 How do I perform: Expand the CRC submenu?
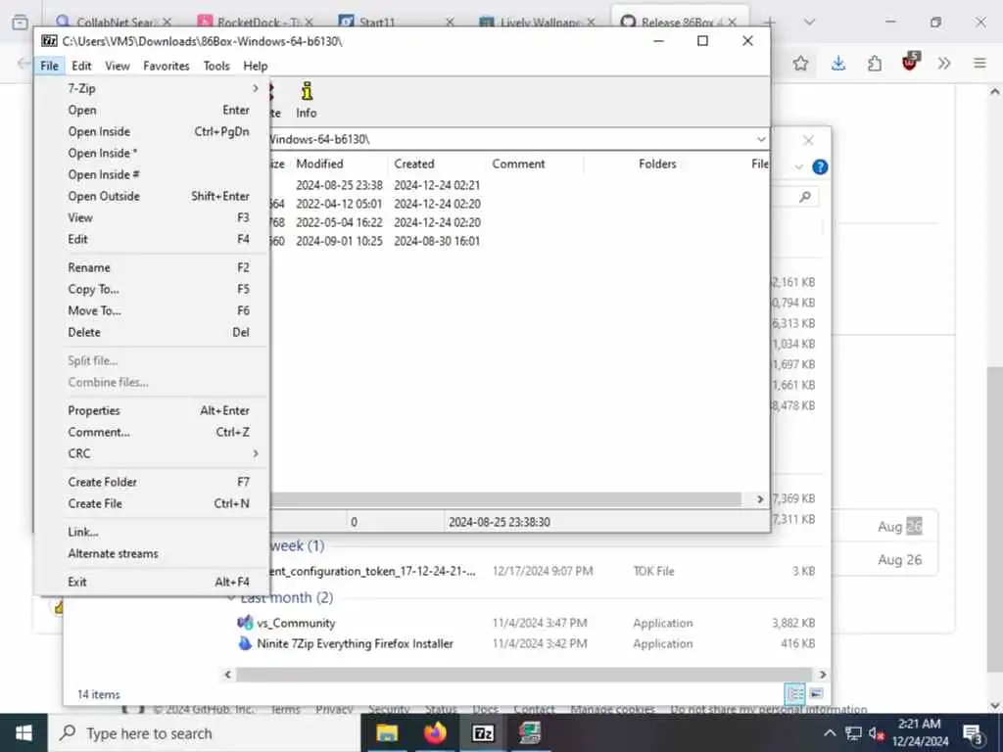coord(154,453)
